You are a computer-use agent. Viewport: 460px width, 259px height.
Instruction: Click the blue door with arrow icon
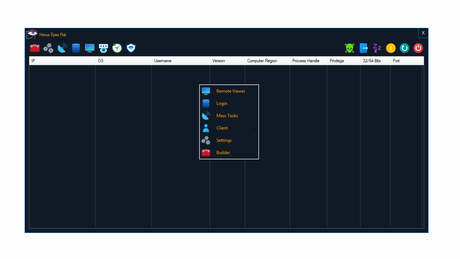363,48
